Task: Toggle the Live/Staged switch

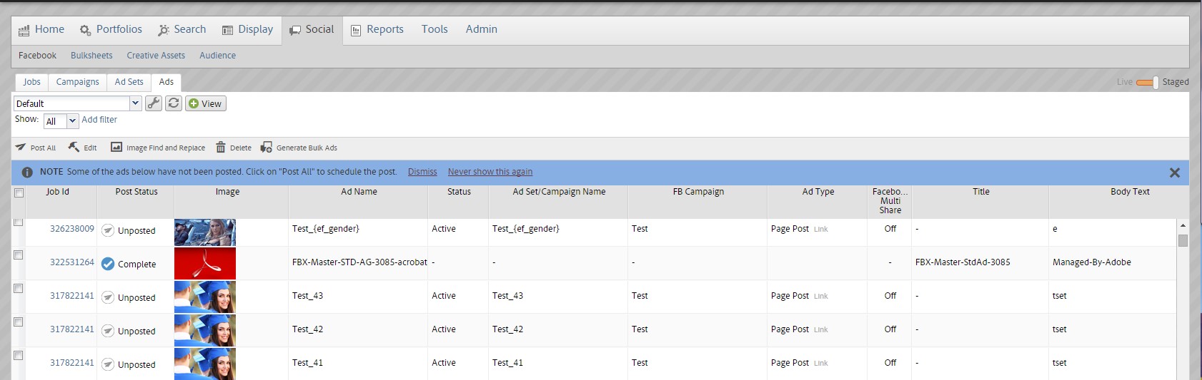Action: point(1147,83)
